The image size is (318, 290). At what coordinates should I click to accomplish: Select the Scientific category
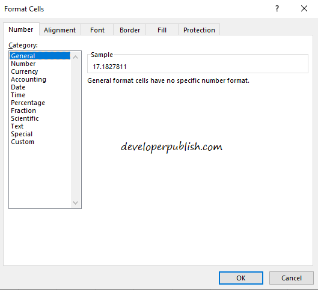point(25,118)
